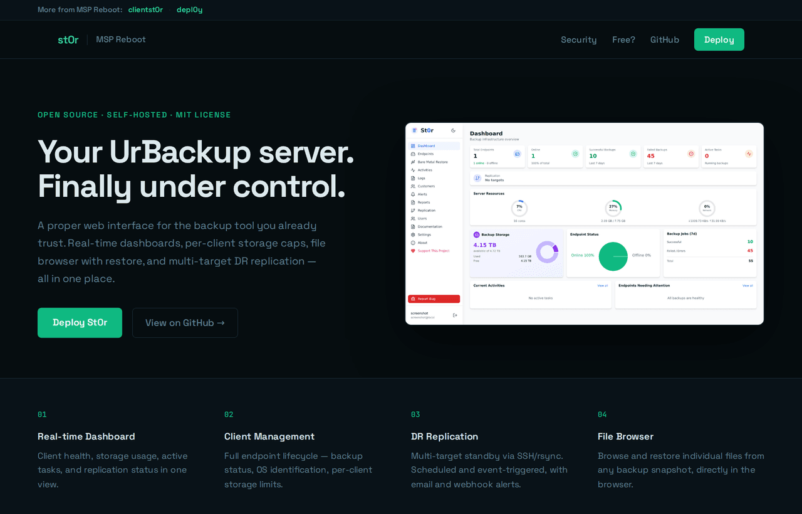802x514 pixels.
Task: Click the logout icon beside screenshot user
Action: pyautogui.click(x=455, y=315)
